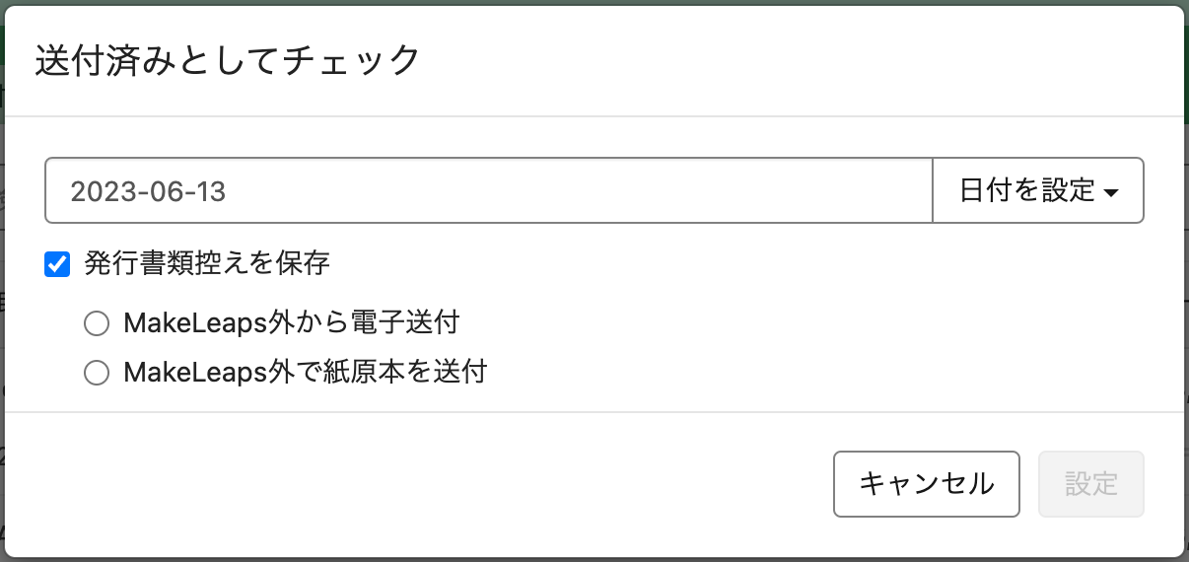The width and height of the screenshot is (1189, 562).
Task: Toggle the blue checked box for saving copies
Action: [58, 264]
